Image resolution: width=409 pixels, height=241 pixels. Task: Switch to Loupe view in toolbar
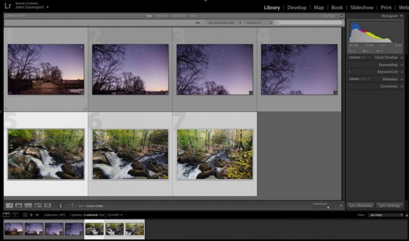click(19, 206)
